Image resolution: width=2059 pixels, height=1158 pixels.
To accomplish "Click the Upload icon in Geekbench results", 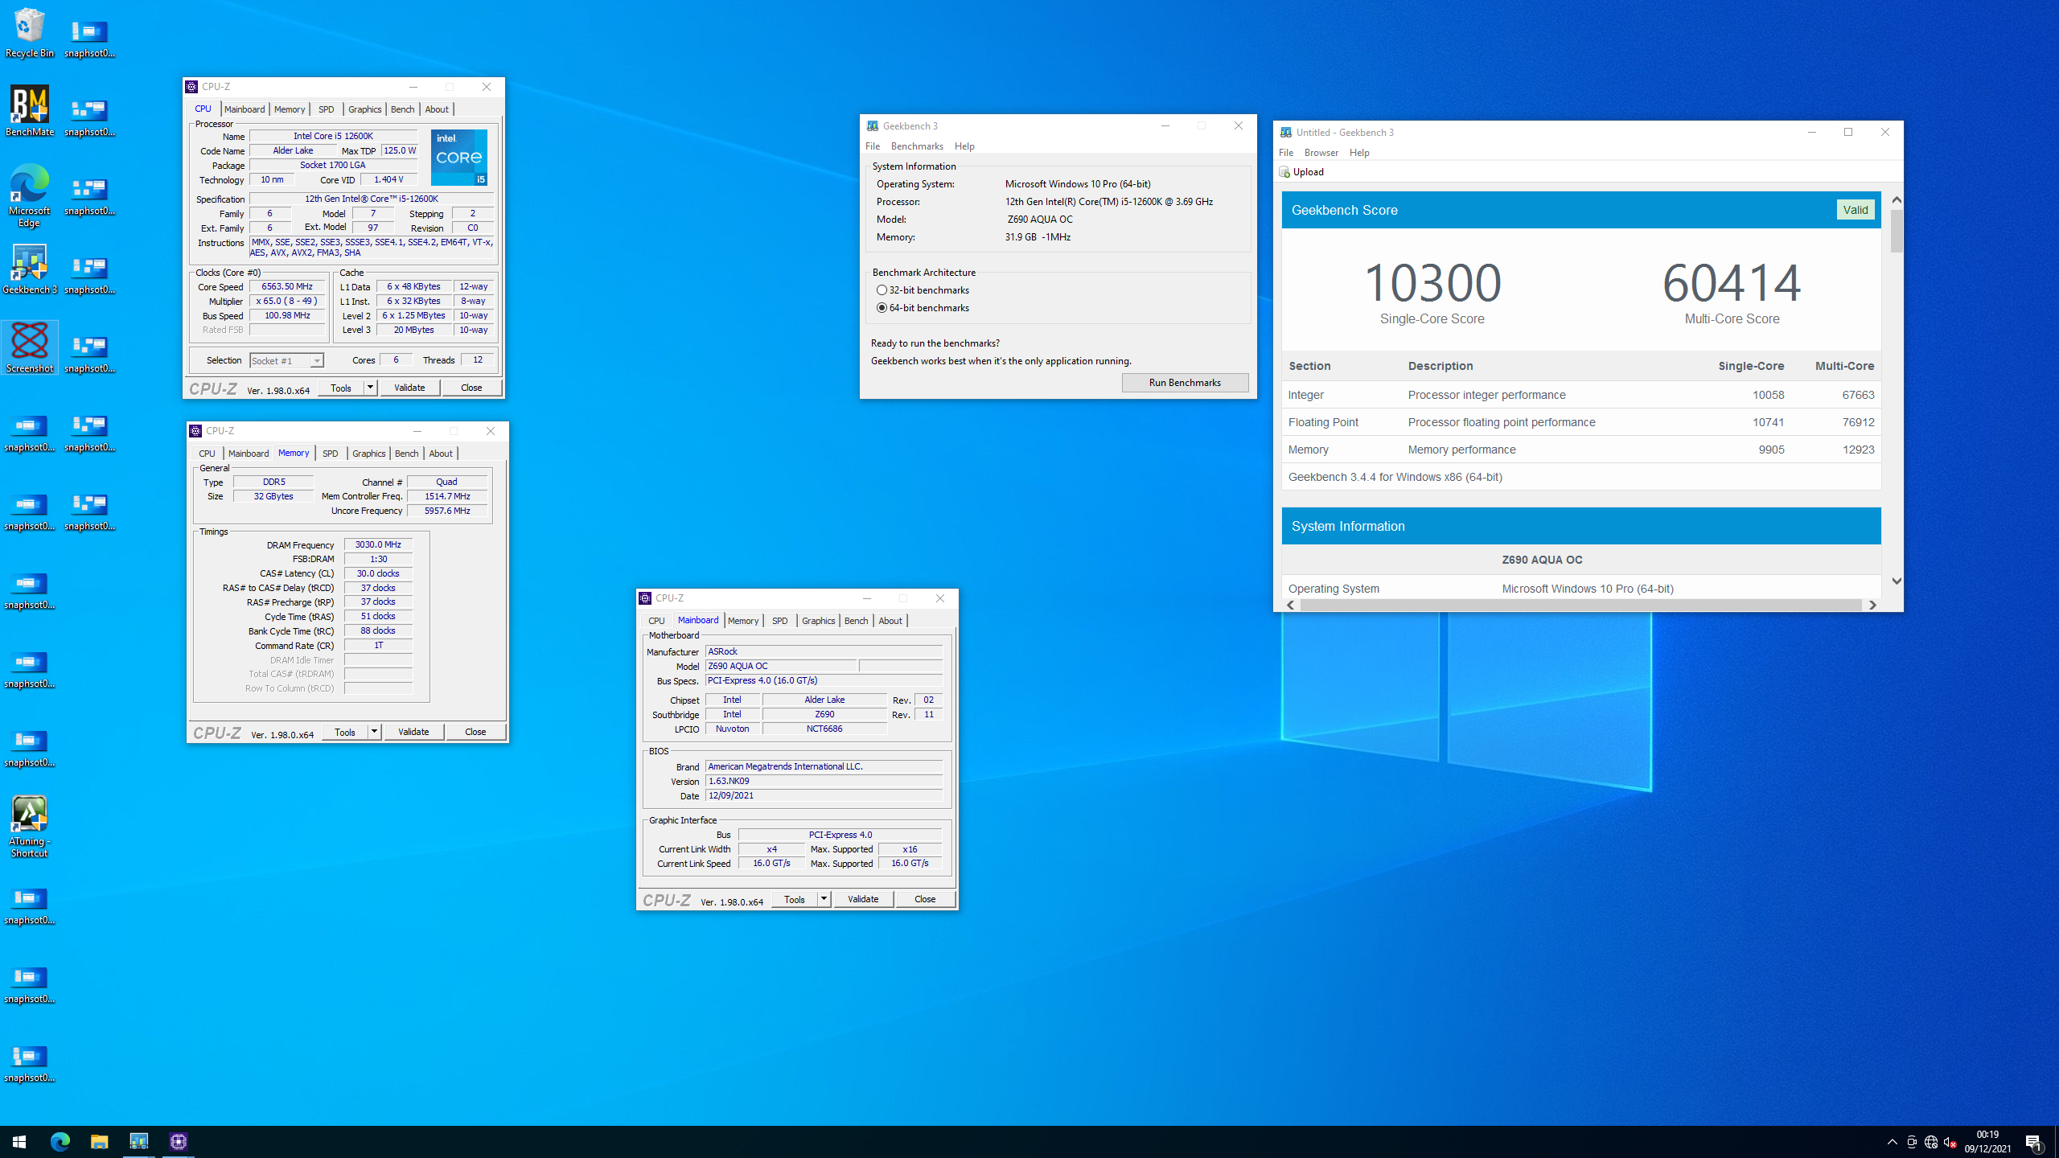I will tap(1284, 172).
